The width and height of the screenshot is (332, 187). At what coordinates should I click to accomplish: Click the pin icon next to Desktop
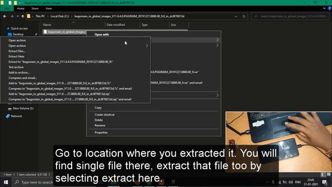pyautogui.click(x=36, y=34)
